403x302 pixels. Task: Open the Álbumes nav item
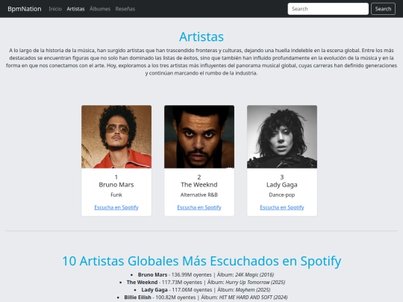pyautogui.click(x=100, y=9)
